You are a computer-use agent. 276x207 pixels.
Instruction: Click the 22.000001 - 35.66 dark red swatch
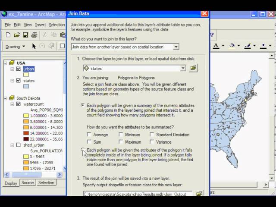click(26, 139)
